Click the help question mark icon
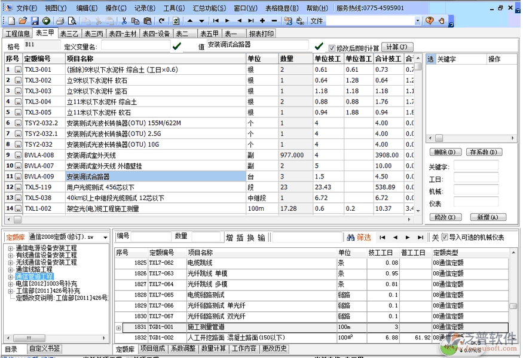The height and width of the screenshot is (358, 523). click(x=429, y=21)
